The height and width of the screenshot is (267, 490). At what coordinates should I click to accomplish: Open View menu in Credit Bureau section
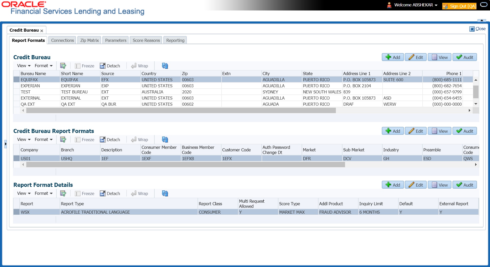[24, 66]
